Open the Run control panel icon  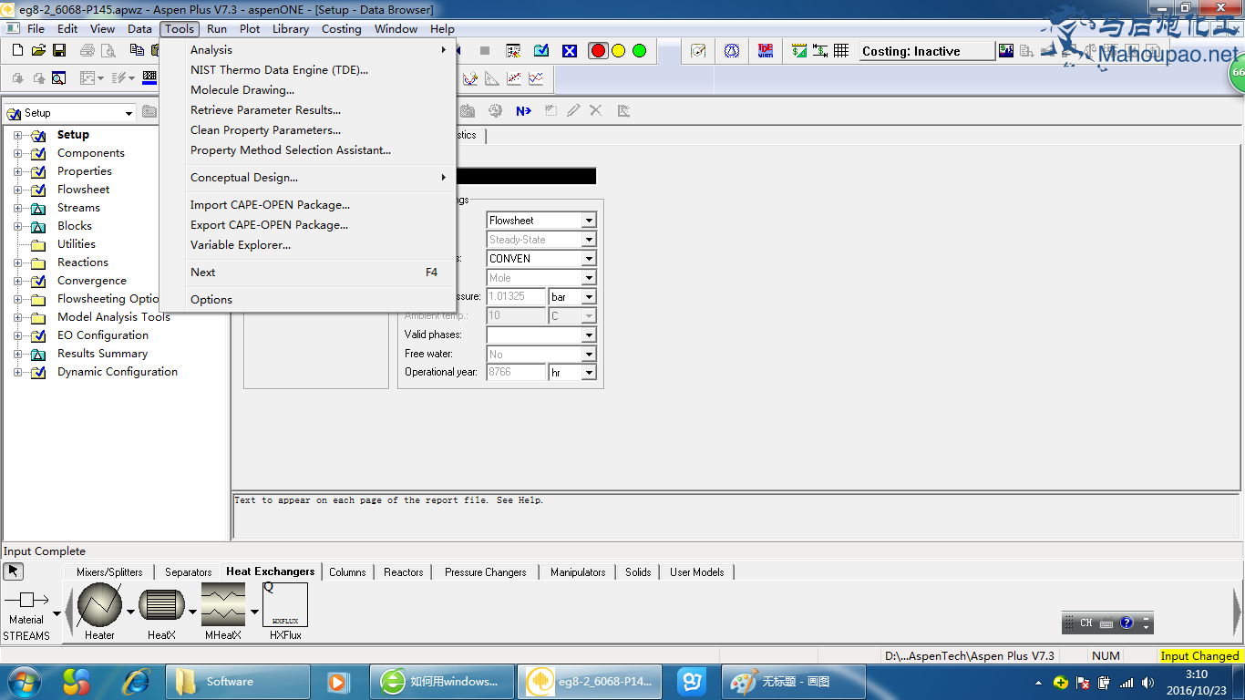[x=513, y=50]
